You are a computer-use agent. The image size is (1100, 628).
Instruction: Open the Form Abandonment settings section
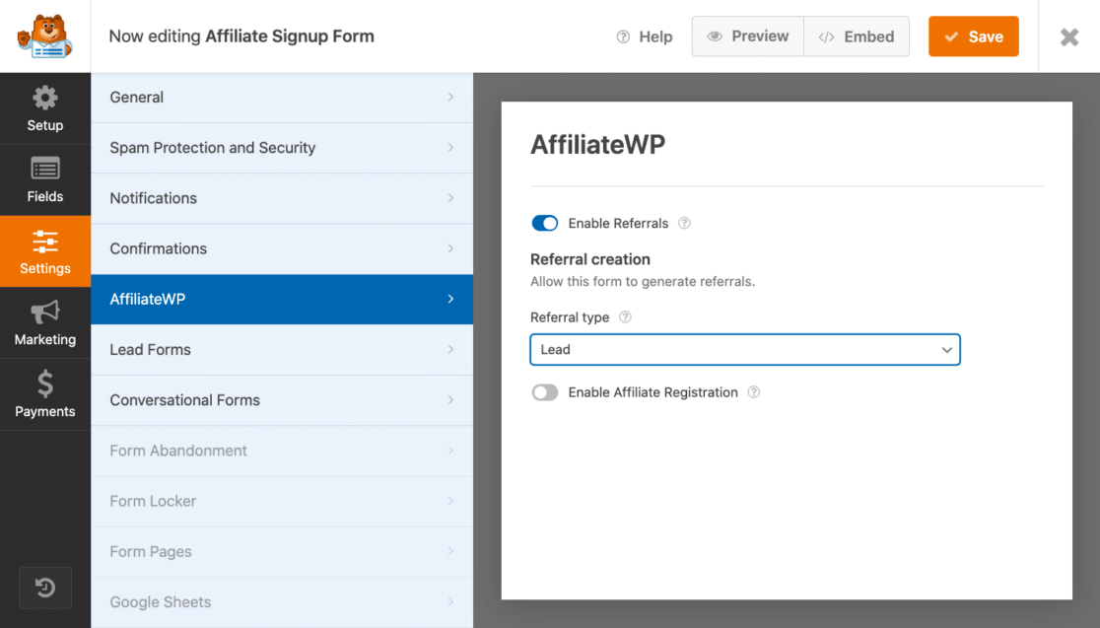(282, 452)
